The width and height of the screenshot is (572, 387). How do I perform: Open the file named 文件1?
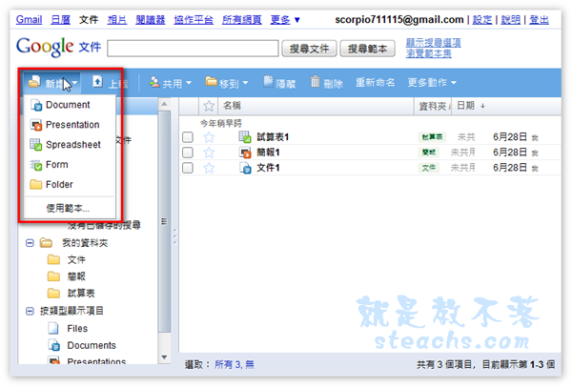[x=268, y=168]
